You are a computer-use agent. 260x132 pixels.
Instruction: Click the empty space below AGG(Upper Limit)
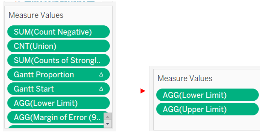point(206,122)
